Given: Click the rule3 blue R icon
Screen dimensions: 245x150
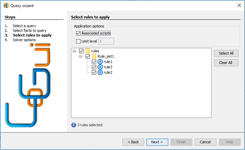Looking at the screenshot, I should (x=100, y=67).
